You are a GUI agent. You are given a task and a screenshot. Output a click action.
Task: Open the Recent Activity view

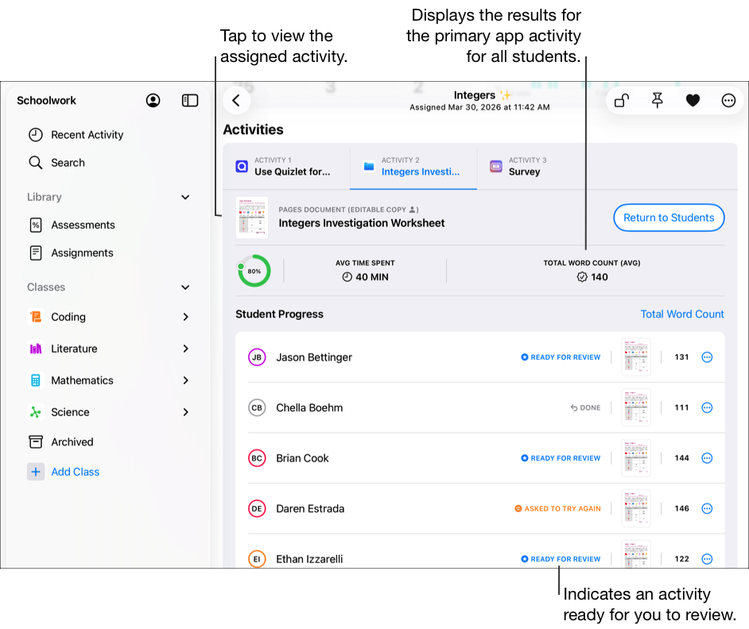(86, 134)
